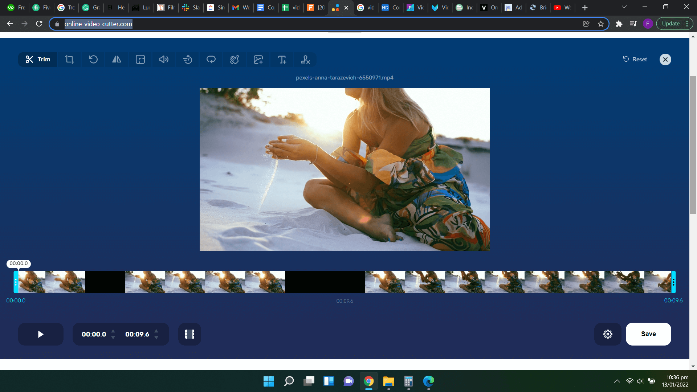Click the Reset button
697x392 pixels.
pyautogui.click(x=635, y=60)
